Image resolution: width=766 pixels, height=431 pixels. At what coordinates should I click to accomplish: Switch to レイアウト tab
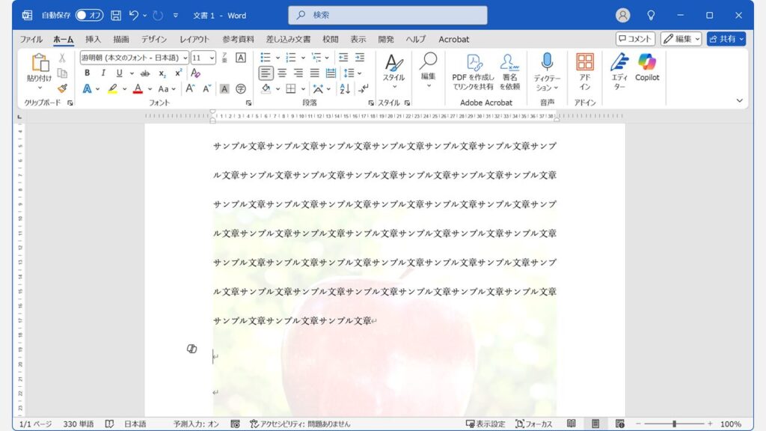194,39
